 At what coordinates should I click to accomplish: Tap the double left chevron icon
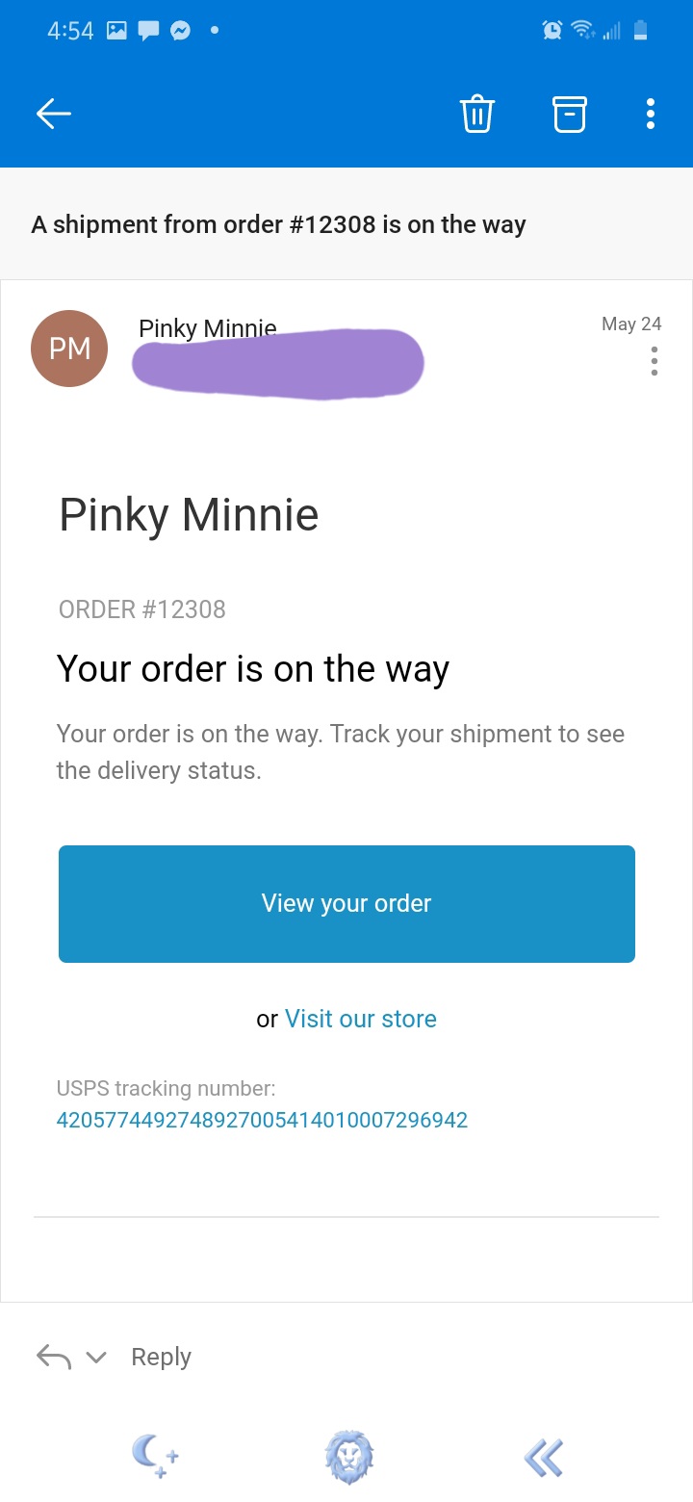pos(544,1457)
